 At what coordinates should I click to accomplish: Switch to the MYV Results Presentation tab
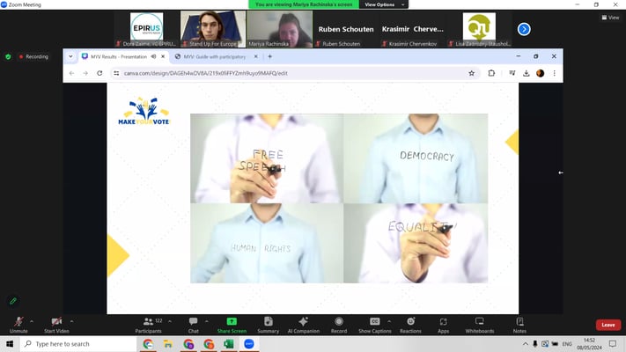pos(119,56)
